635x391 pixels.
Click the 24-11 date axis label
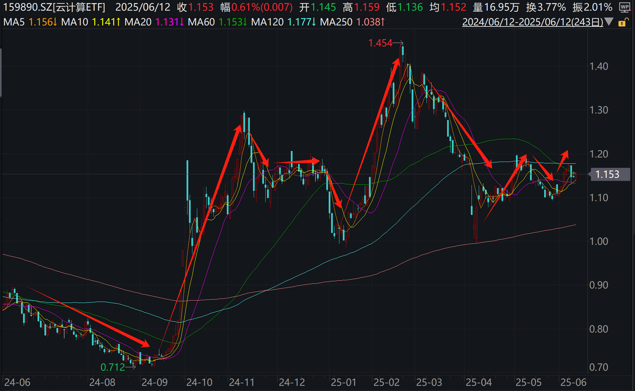tap(242, 382)
